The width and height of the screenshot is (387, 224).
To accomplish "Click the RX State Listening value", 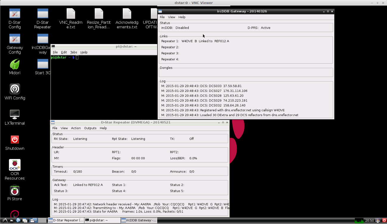I will coord(80,139).
